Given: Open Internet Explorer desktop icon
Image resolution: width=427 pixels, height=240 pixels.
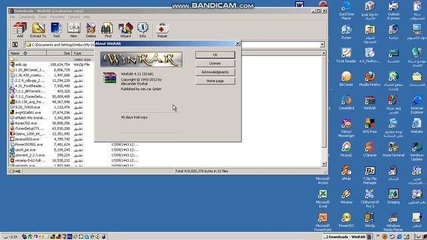Looking at the screenshot, I should (416, 105).
